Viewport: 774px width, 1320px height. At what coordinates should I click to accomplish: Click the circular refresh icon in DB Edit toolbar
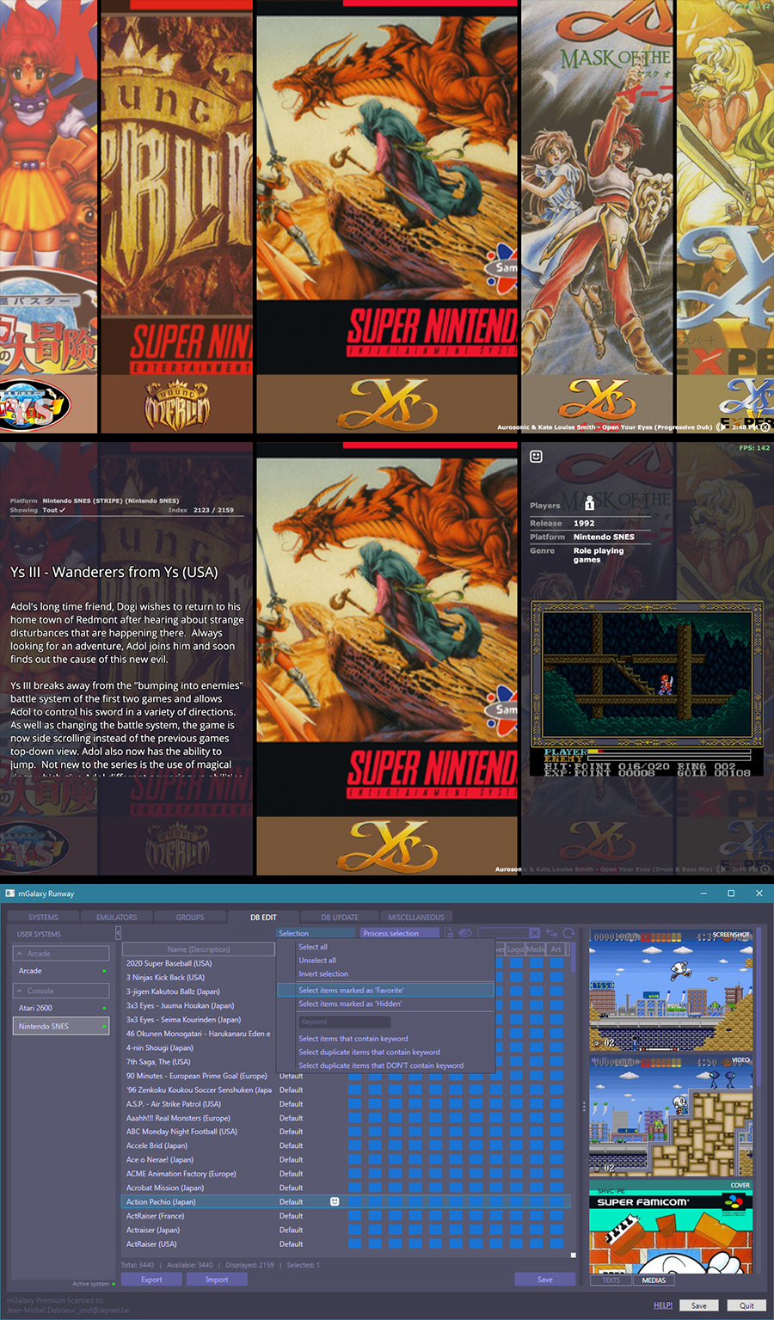tap(568, 933)
